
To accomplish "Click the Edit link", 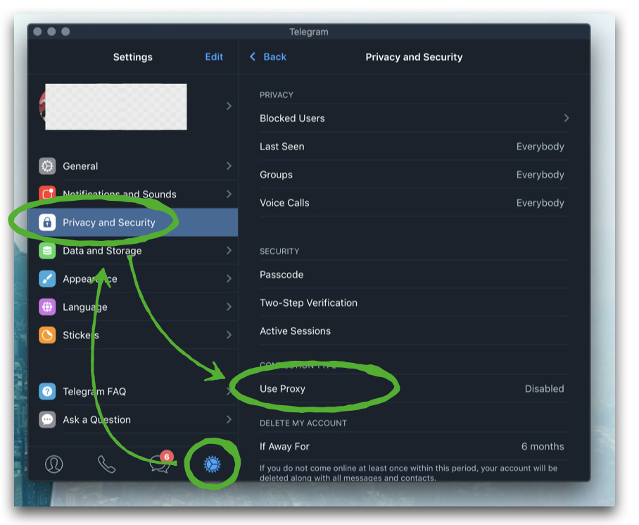I will pyautogui.click(x=214, y=57).
